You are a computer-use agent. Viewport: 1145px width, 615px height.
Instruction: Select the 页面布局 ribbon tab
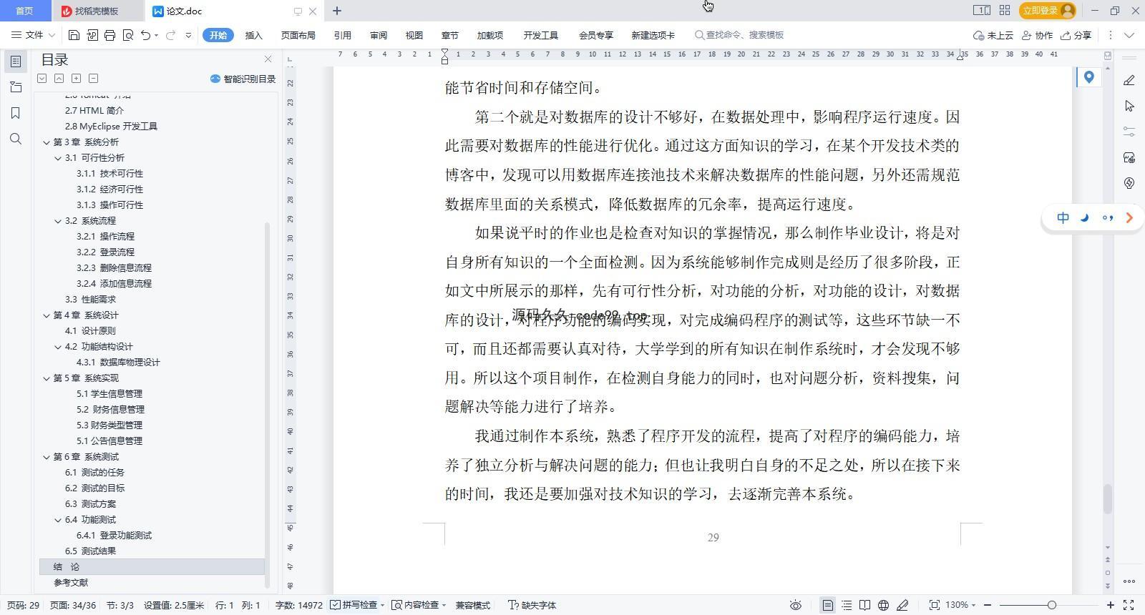pyautogui.click(x=298, y=35)
